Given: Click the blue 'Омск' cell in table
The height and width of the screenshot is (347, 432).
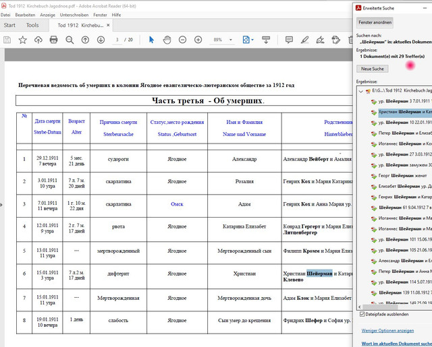Looking at the screenshot, I should [x=177, y=204].
